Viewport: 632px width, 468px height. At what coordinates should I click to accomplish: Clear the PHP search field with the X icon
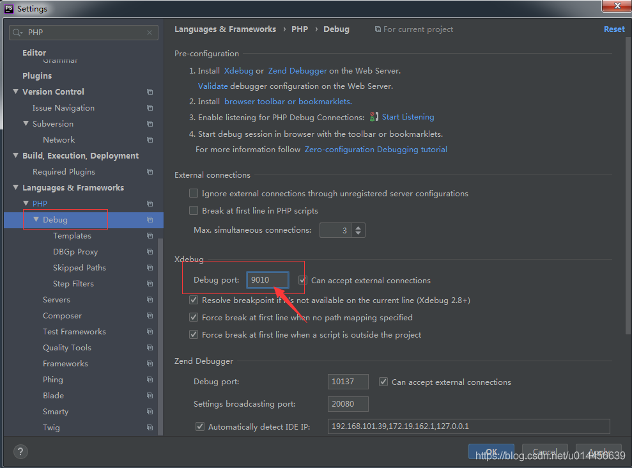150,33
